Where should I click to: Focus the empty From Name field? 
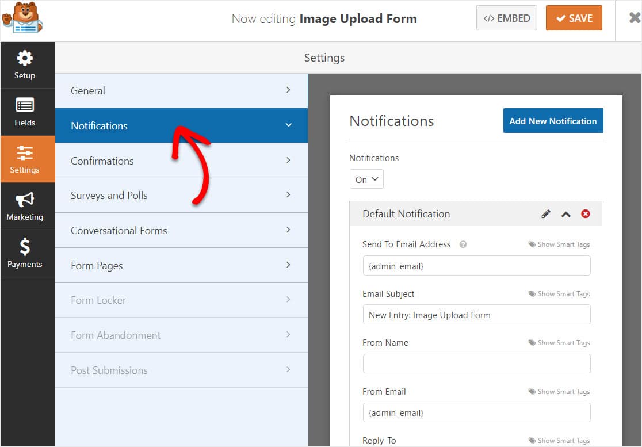(476, 364)
